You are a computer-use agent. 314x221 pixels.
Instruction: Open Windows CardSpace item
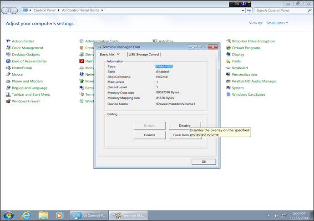click(248, 94)
